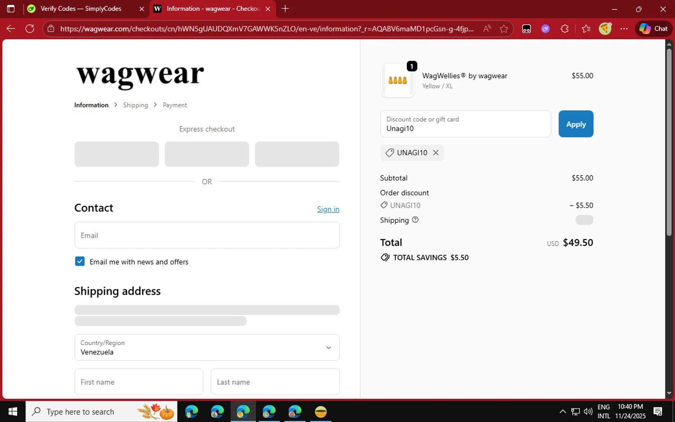Focus the First name field
Viewport: 675px width, 422px height.
coord(139,382)
